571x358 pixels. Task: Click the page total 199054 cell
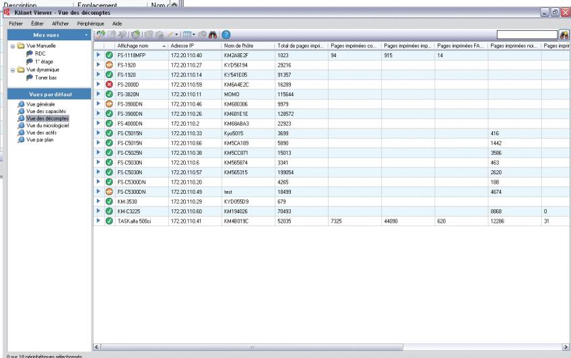[301, 172]
